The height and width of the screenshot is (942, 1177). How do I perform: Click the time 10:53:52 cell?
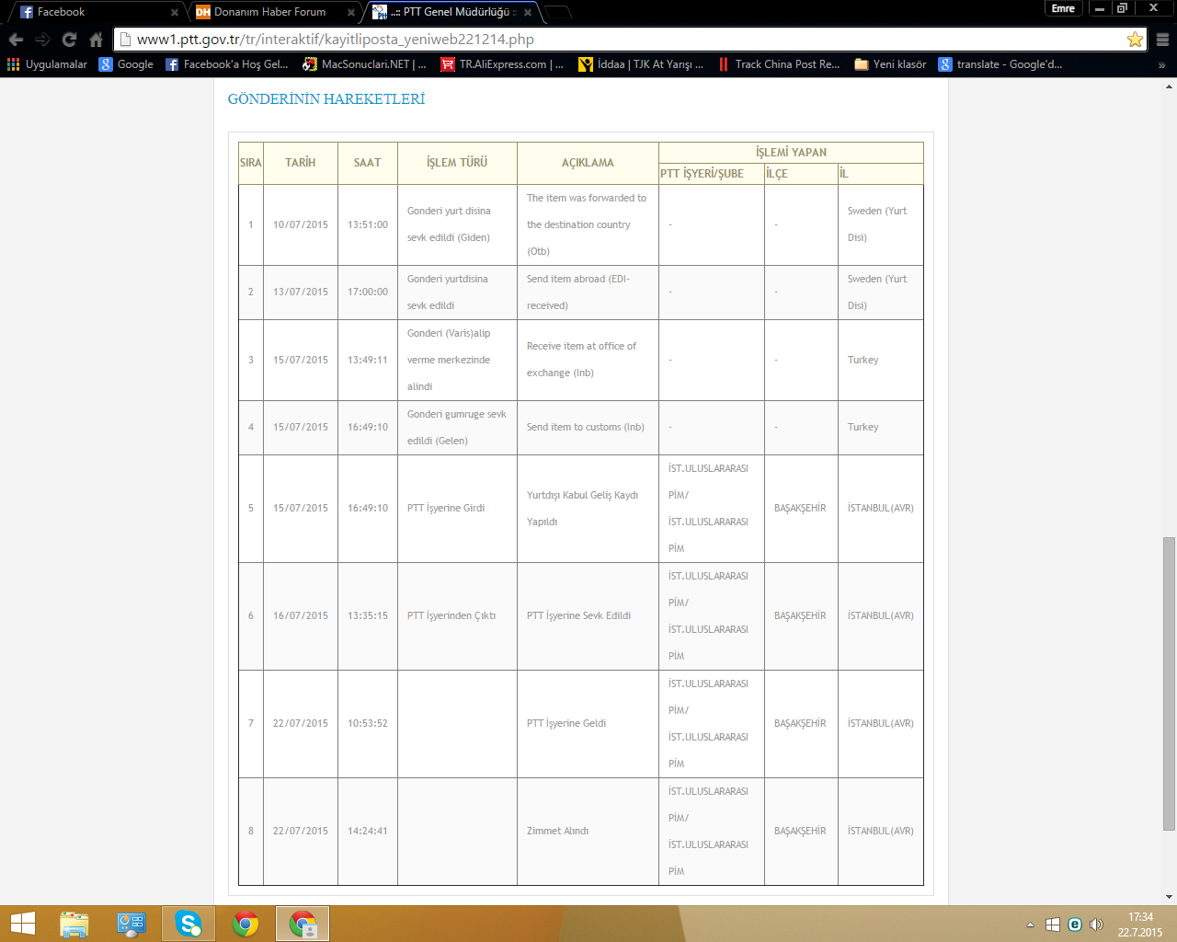pos(367,723)
